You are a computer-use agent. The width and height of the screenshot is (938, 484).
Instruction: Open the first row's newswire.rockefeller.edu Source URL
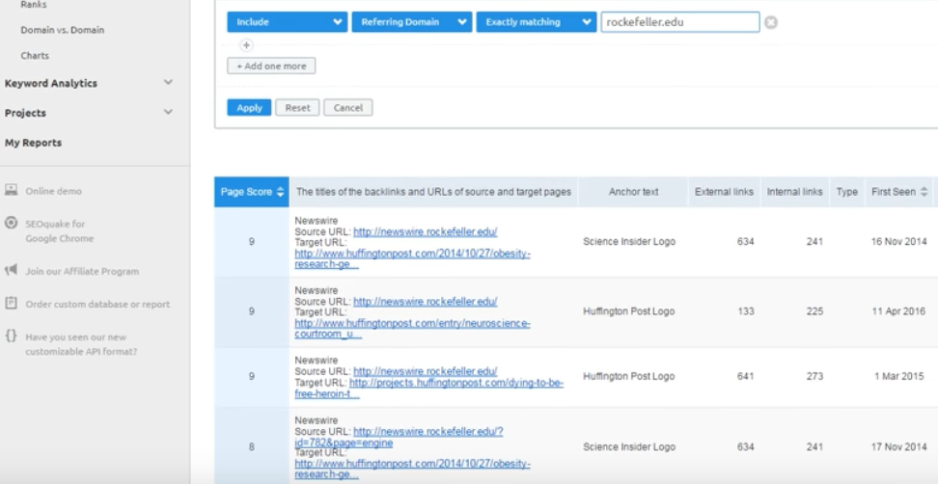pyautogui.click(x=426, y=231)
